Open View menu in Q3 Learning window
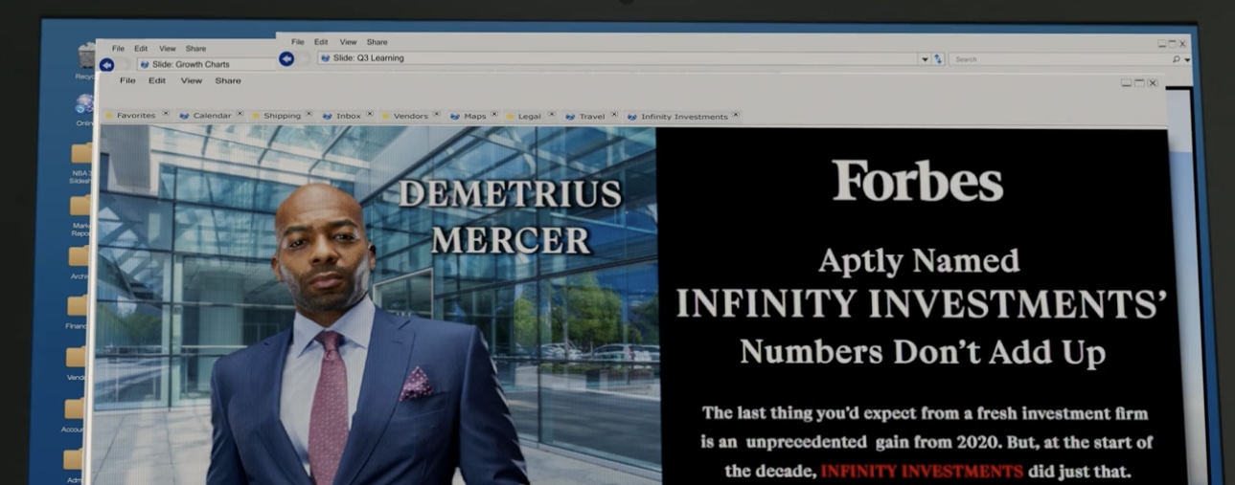 [348, 42]
